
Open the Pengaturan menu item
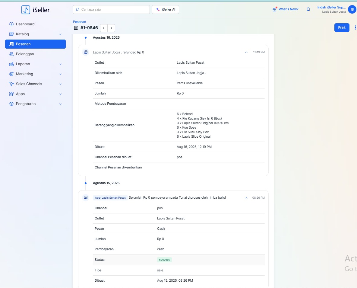tap(35, 104)
